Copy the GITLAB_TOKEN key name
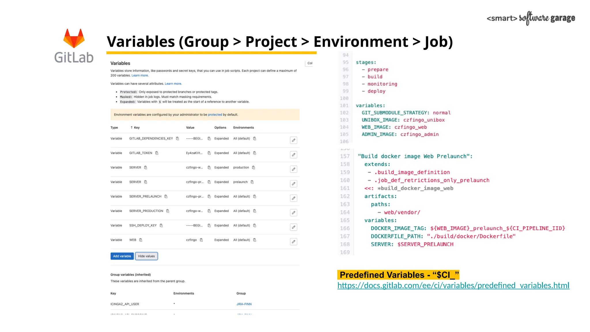 157,153
